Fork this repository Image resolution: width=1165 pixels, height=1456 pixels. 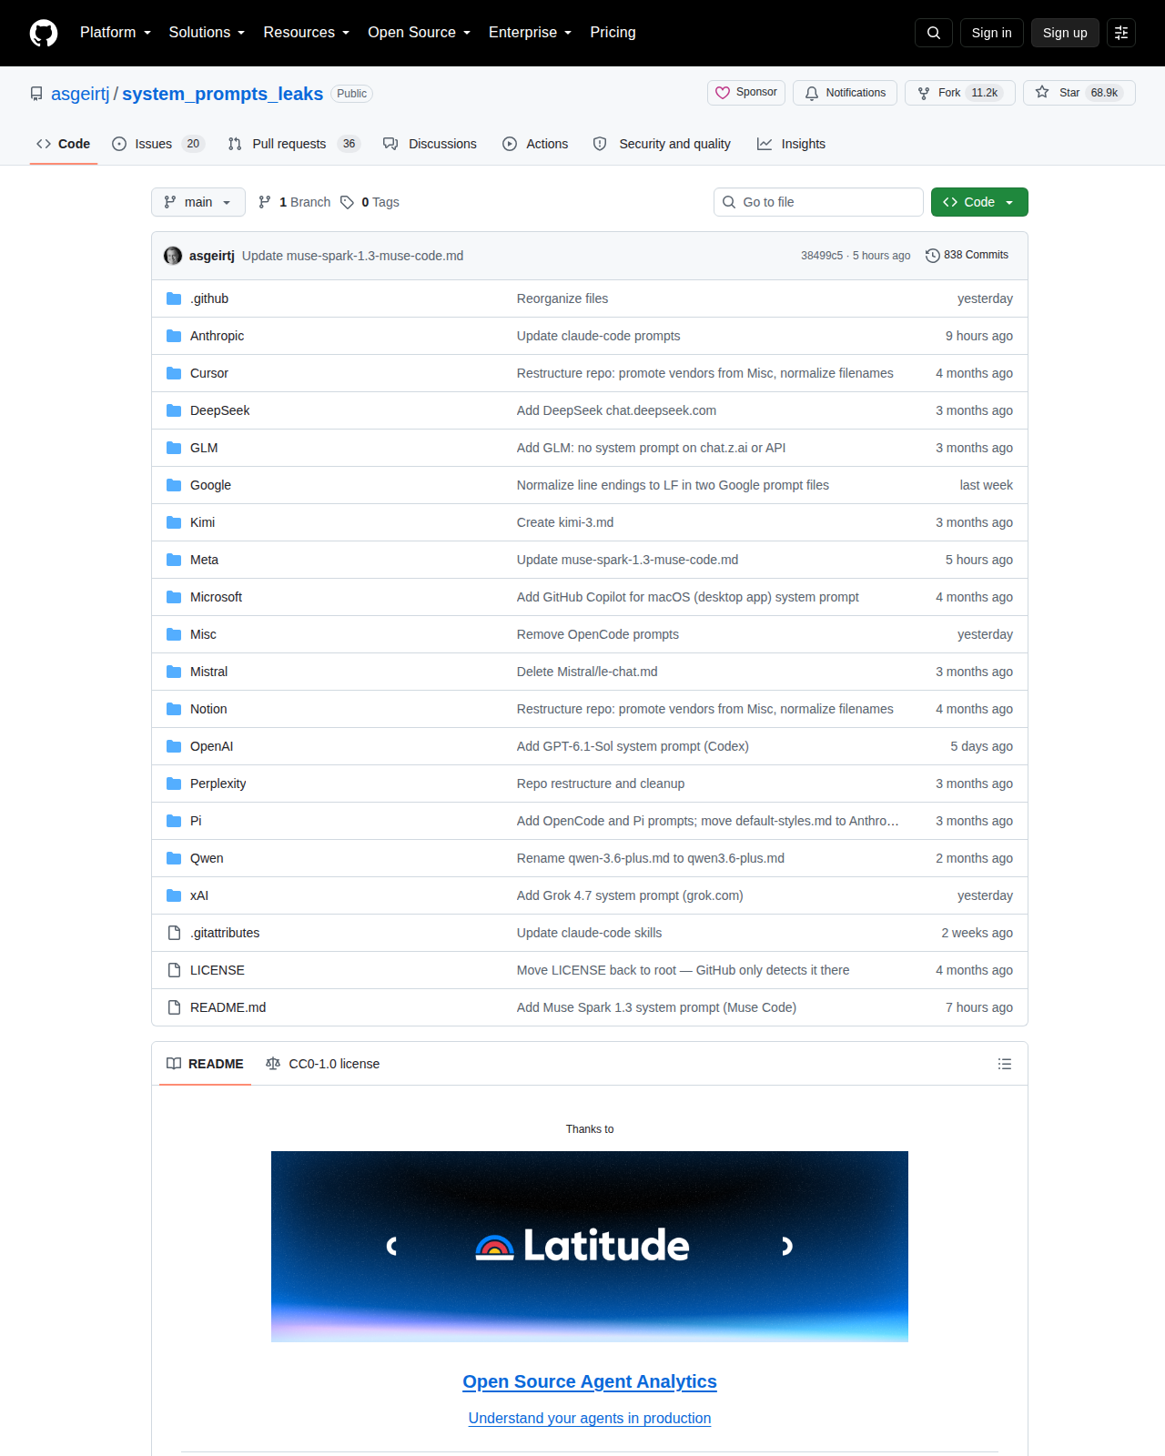(x=960, y=93)
